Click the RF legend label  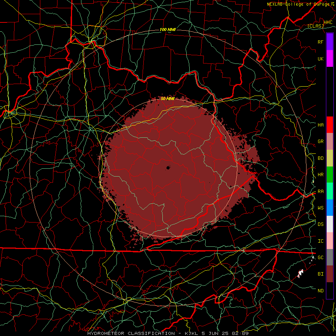321,42
